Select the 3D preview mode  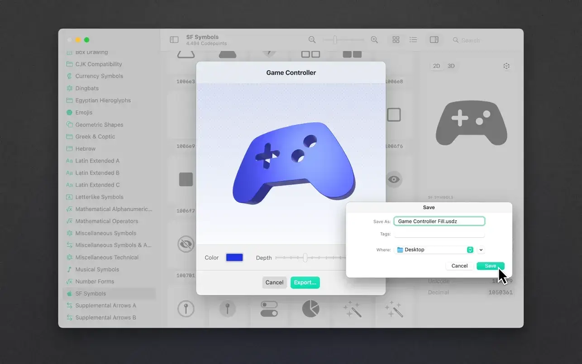tap(451, 66)
